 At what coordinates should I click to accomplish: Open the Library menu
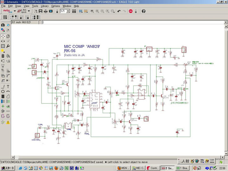pyautogui.click(x=45, y=6)
